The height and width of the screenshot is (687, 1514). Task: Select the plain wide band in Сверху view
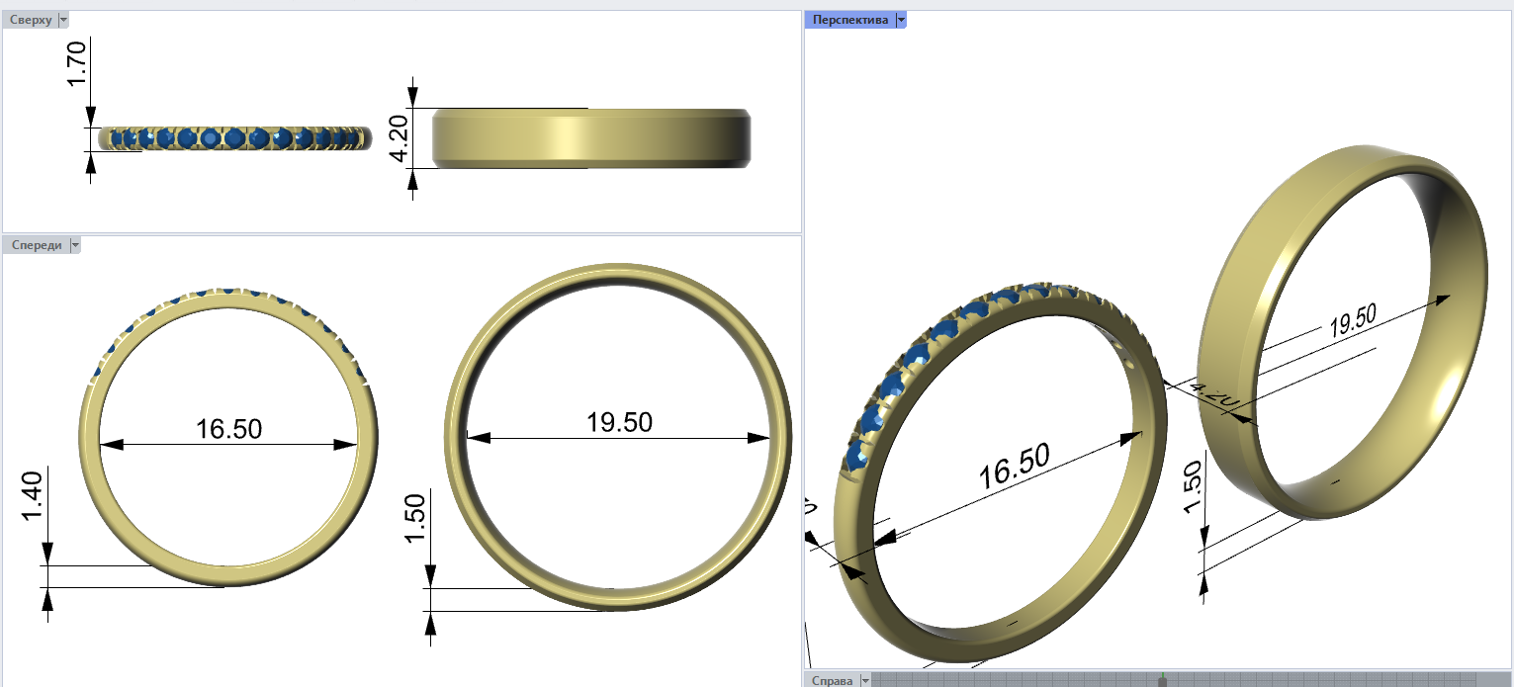(x=590, y=137)
